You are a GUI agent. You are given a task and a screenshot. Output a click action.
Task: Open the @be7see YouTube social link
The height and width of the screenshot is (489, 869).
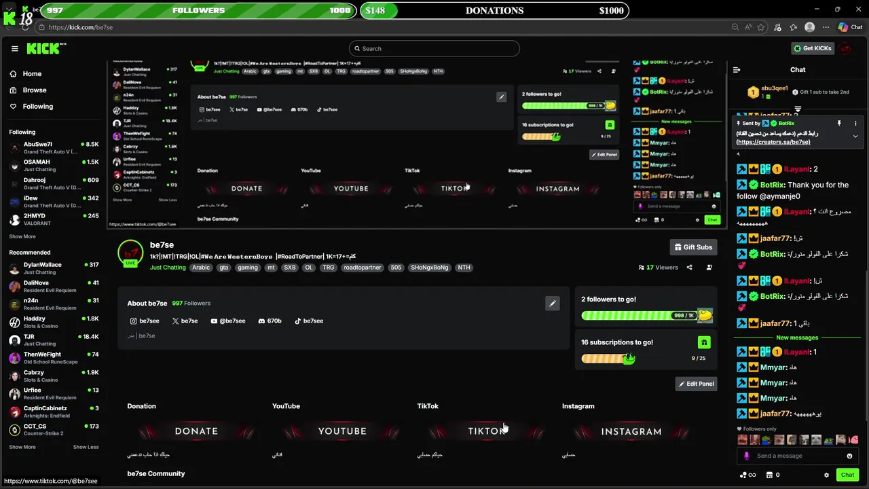coord(228,321)
